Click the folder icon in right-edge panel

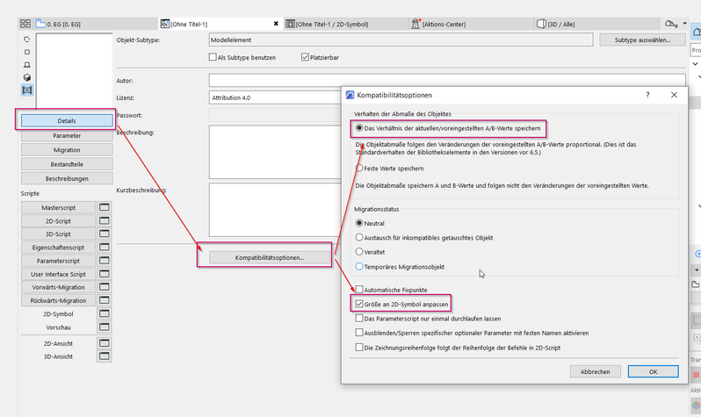pyautogui.click(x=695, y=284)
